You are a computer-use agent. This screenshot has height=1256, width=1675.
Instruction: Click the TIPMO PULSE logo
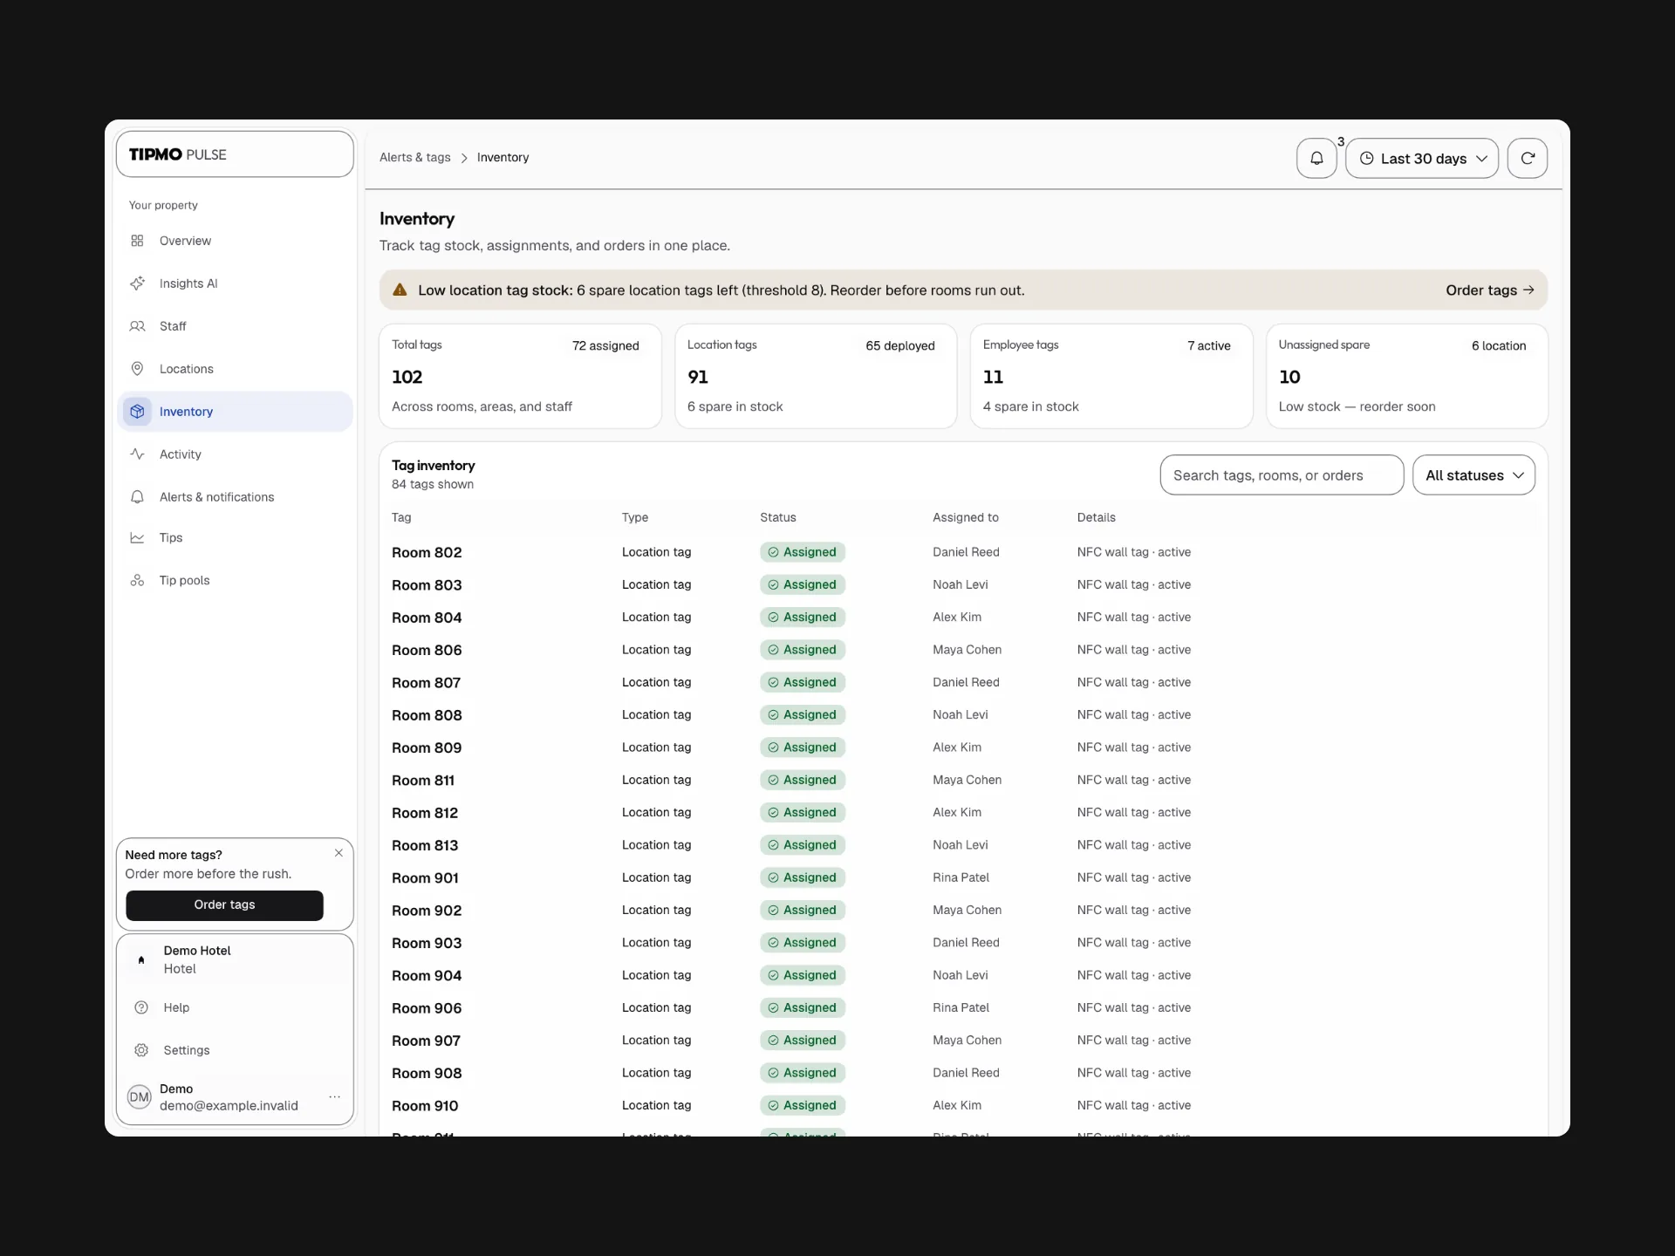[178, 154]
